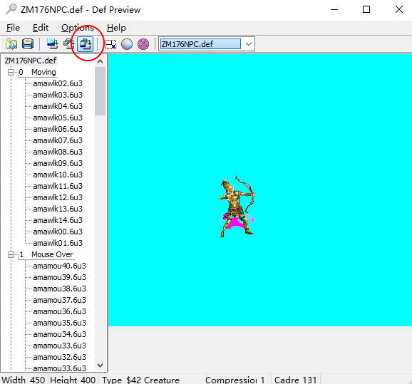Click the archer creature sprite in preview
The width and height of the screenshot is (412, 384).
click(x=237, y=207)
